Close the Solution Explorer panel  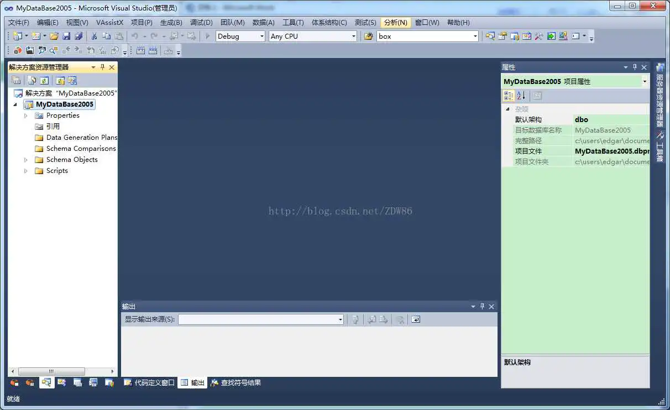112,67
